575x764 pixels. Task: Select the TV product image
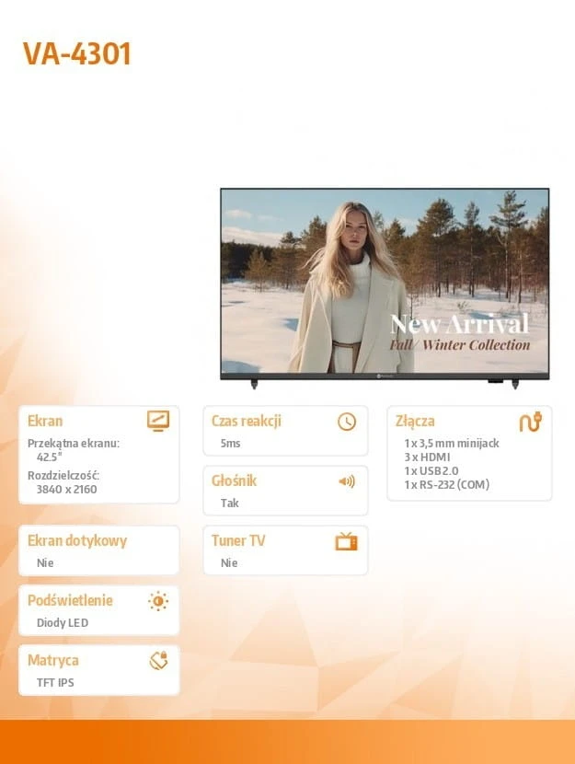click(x=385, y=284)
